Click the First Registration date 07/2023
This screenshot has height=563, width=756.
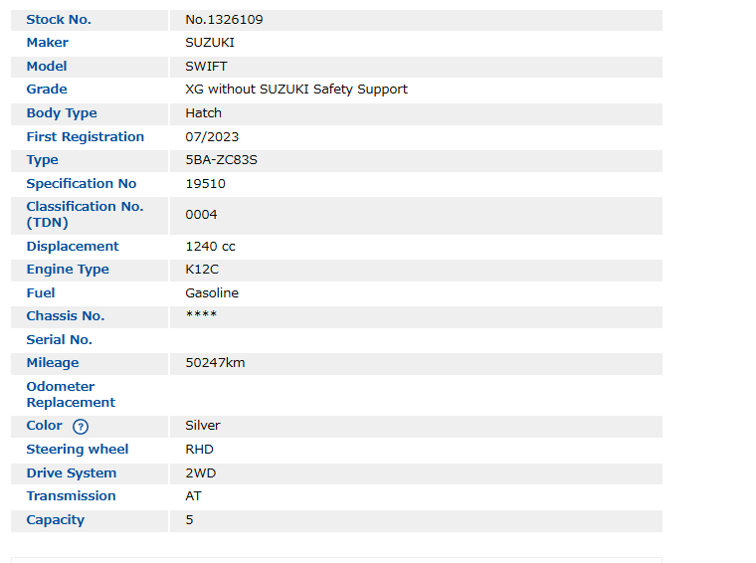212,137
